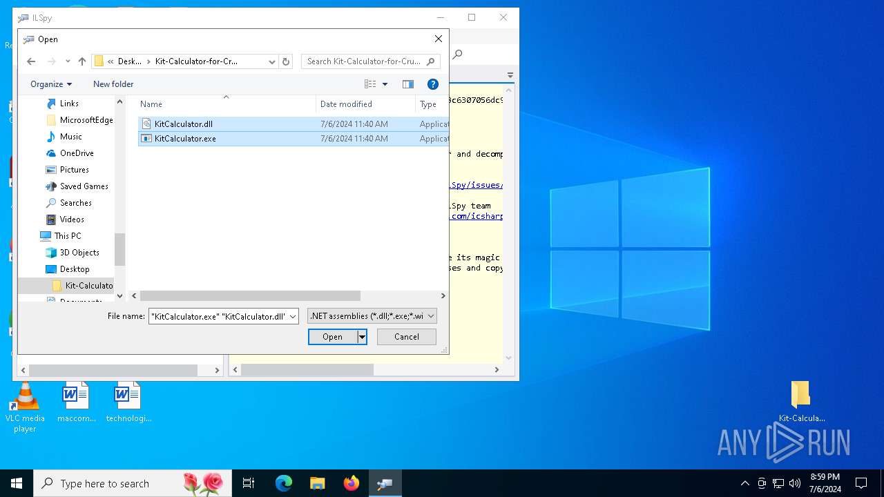Click ILSpy taskbar icon
The image size is (884, 497).
[x=385, y=483]
